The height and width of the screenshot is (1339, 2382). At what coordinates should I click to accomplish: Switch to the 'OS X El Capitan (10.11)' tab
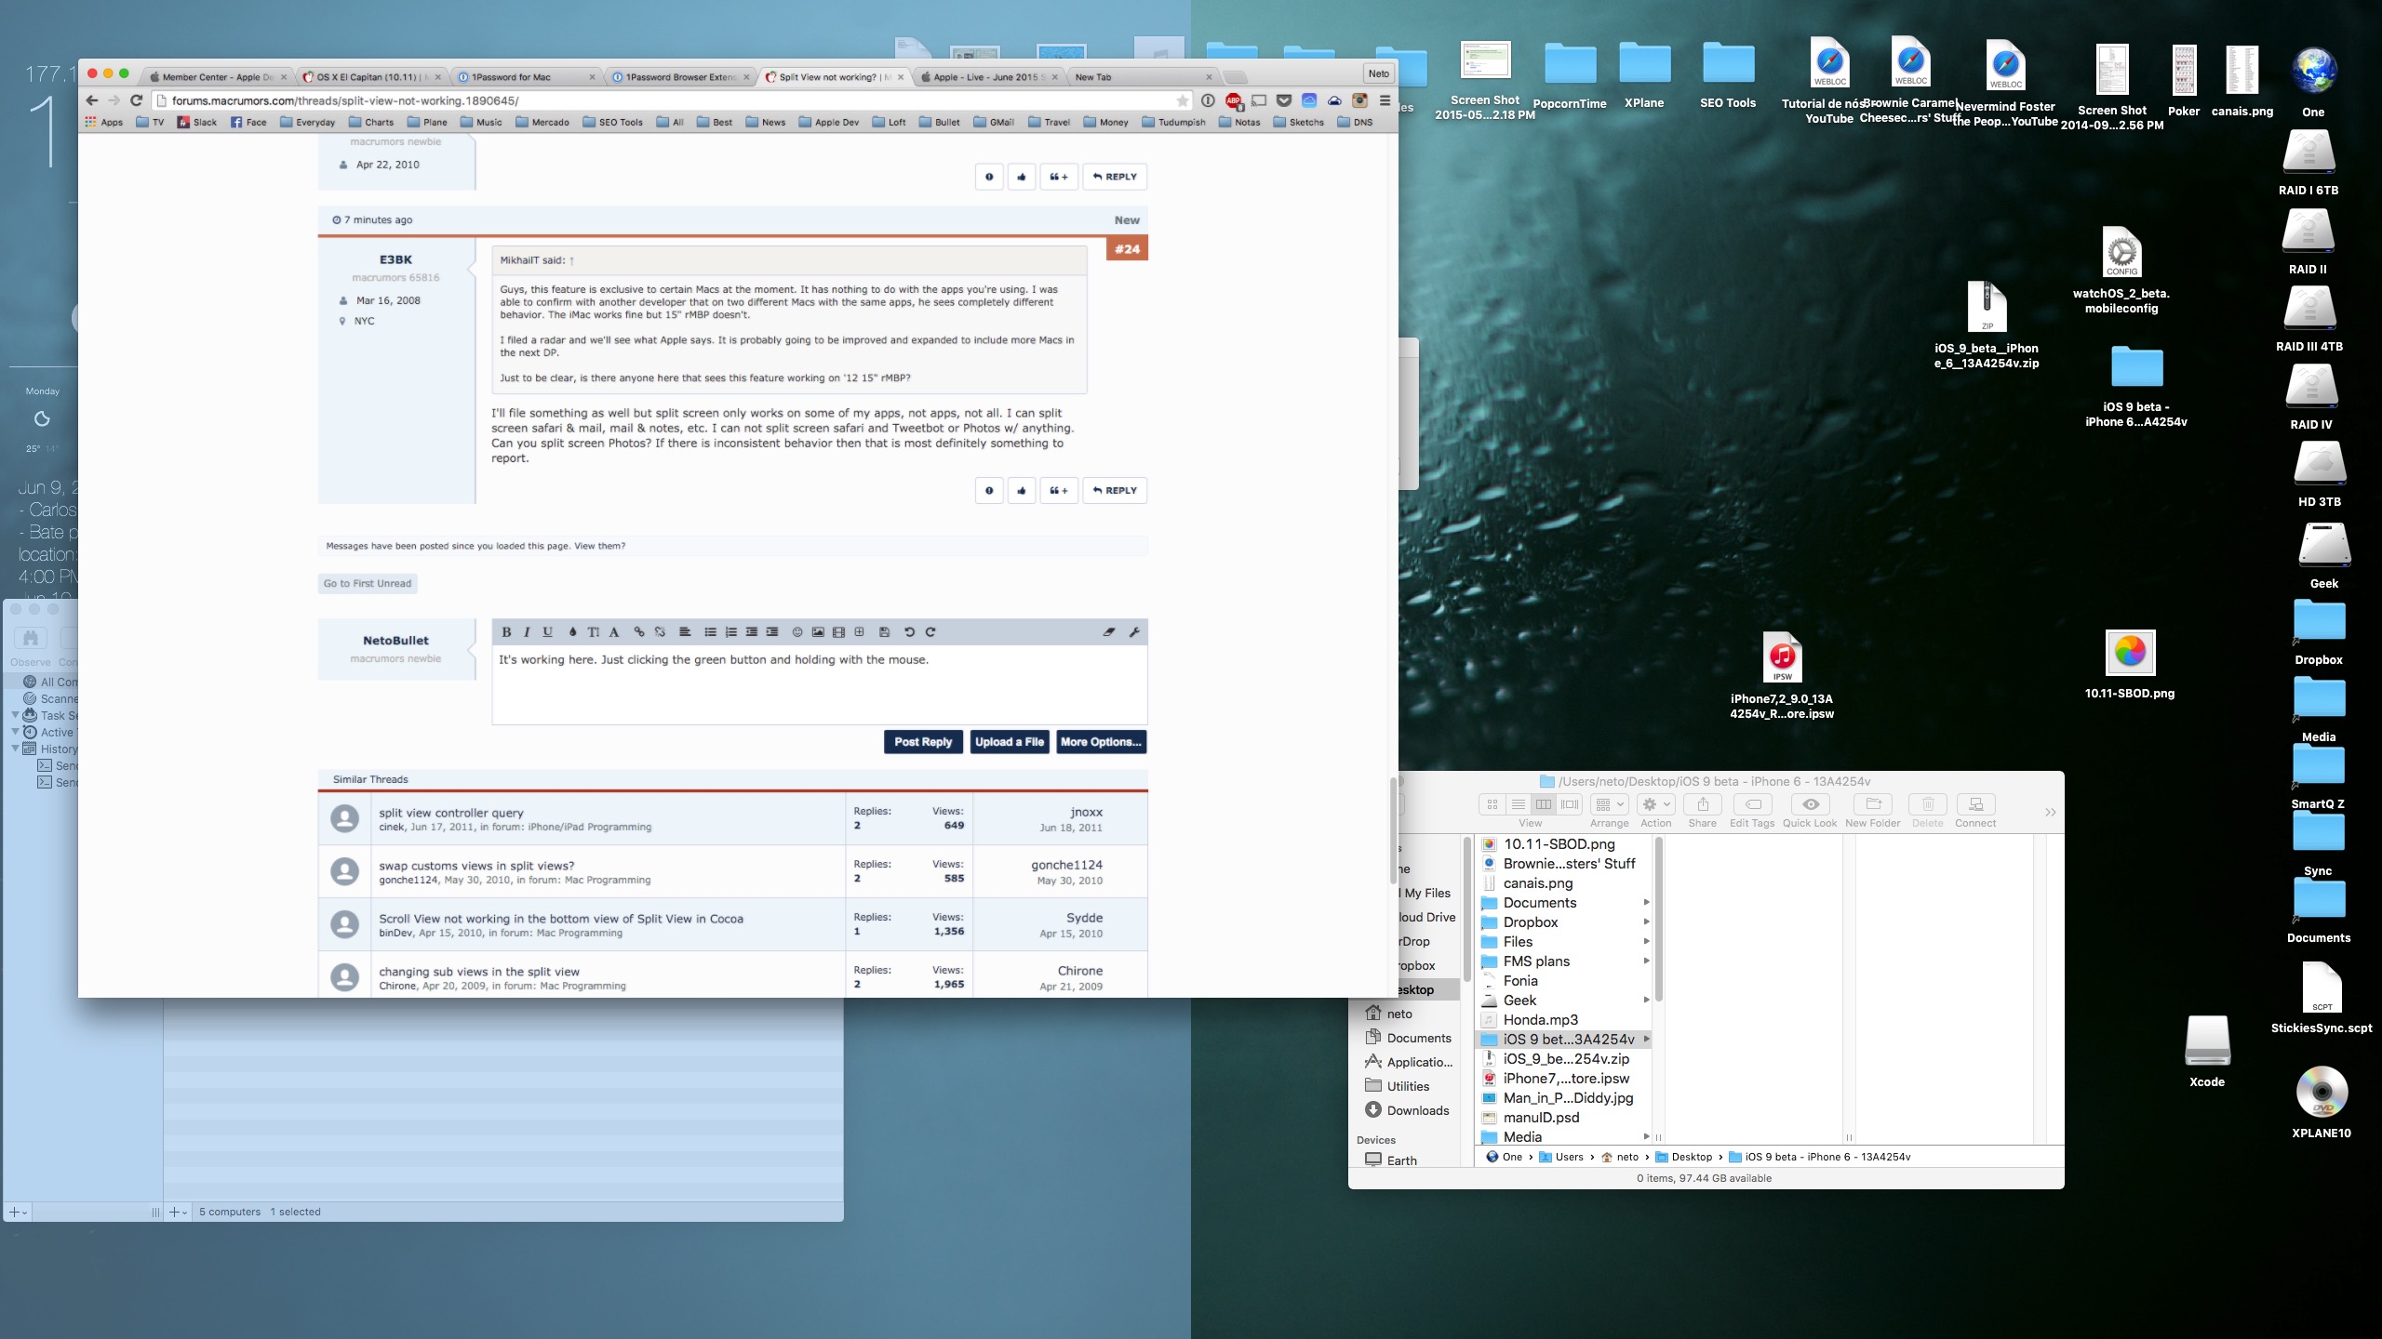click(371, 77)
